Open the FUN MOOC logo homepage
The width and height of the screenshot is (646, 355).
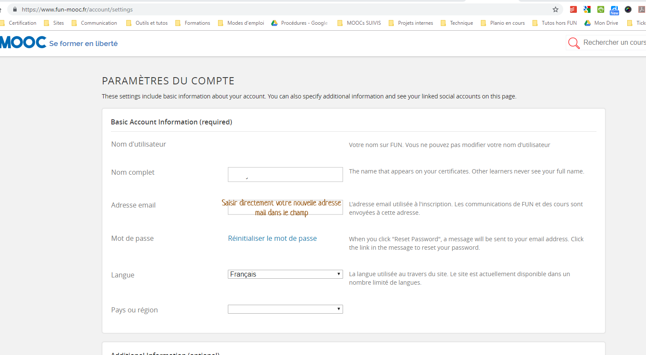23,42
